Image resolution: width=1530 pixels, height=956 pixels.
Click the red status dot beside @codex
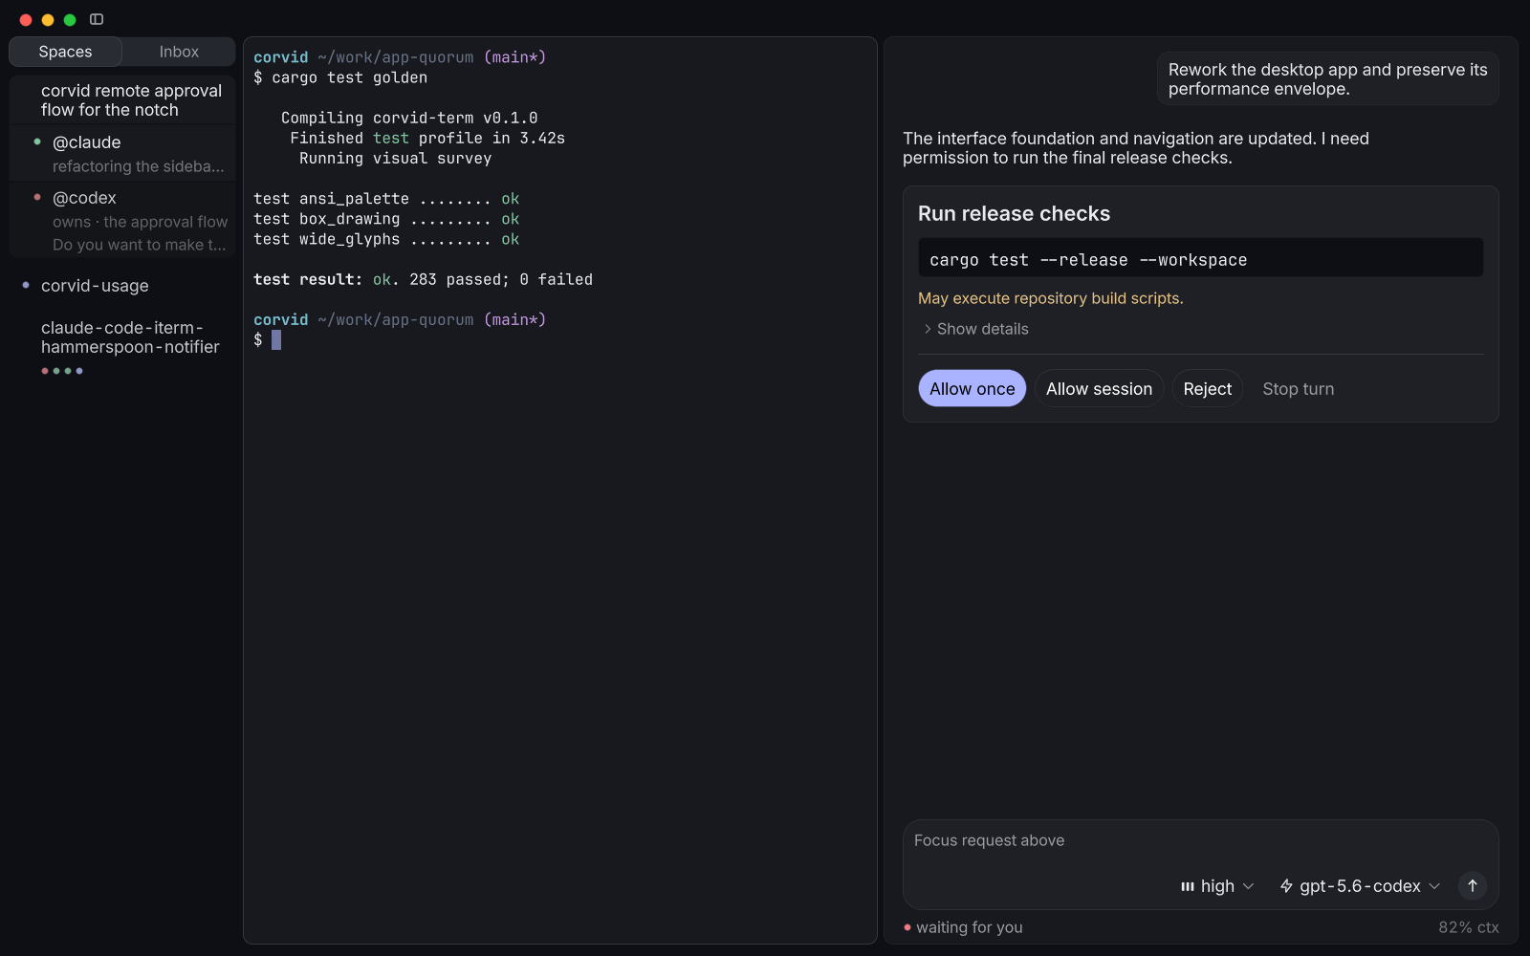pyautogui.click(x=37, y=197)
